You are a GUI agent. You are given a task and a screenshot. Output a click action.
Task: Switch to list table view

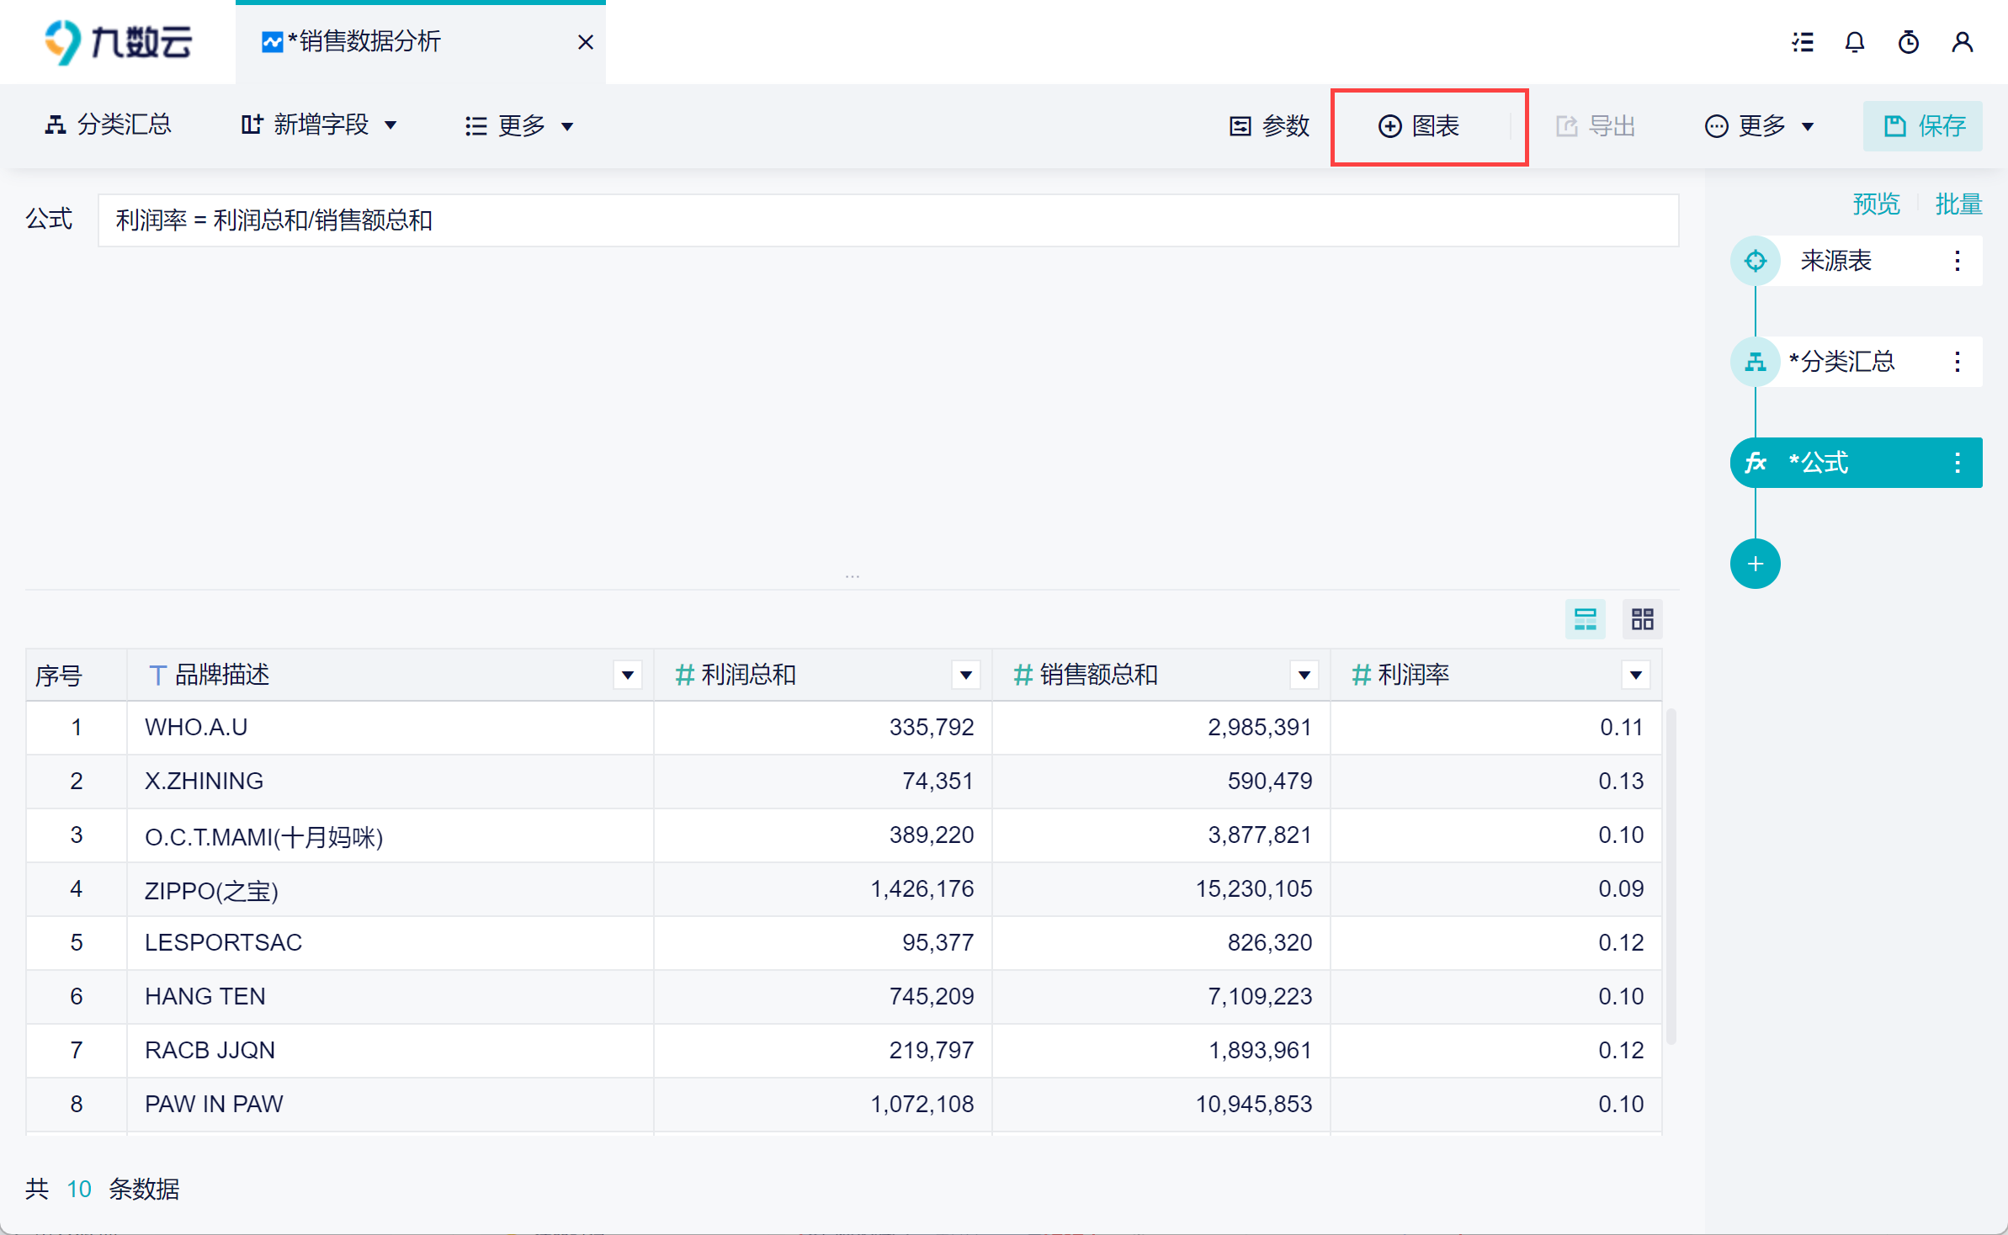1585,620
